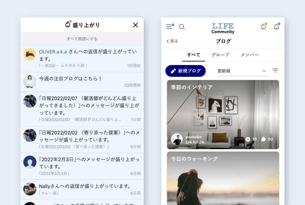Click the search magnifier icon

coord(182,27)
